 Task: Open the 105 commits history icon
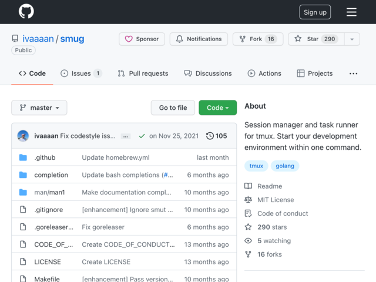(216, 136)
